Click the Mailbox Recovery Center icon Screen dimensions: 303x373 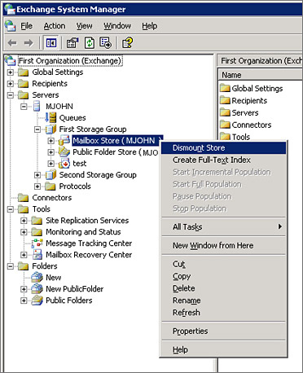coord(37,255)
